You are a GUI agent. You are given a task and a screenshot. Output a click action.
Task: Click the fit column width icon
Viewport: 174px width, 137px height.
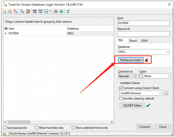click(x=40, y=11)
